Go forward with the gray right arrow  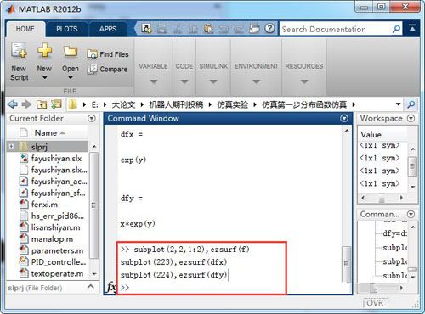click(x=26, y=104)
